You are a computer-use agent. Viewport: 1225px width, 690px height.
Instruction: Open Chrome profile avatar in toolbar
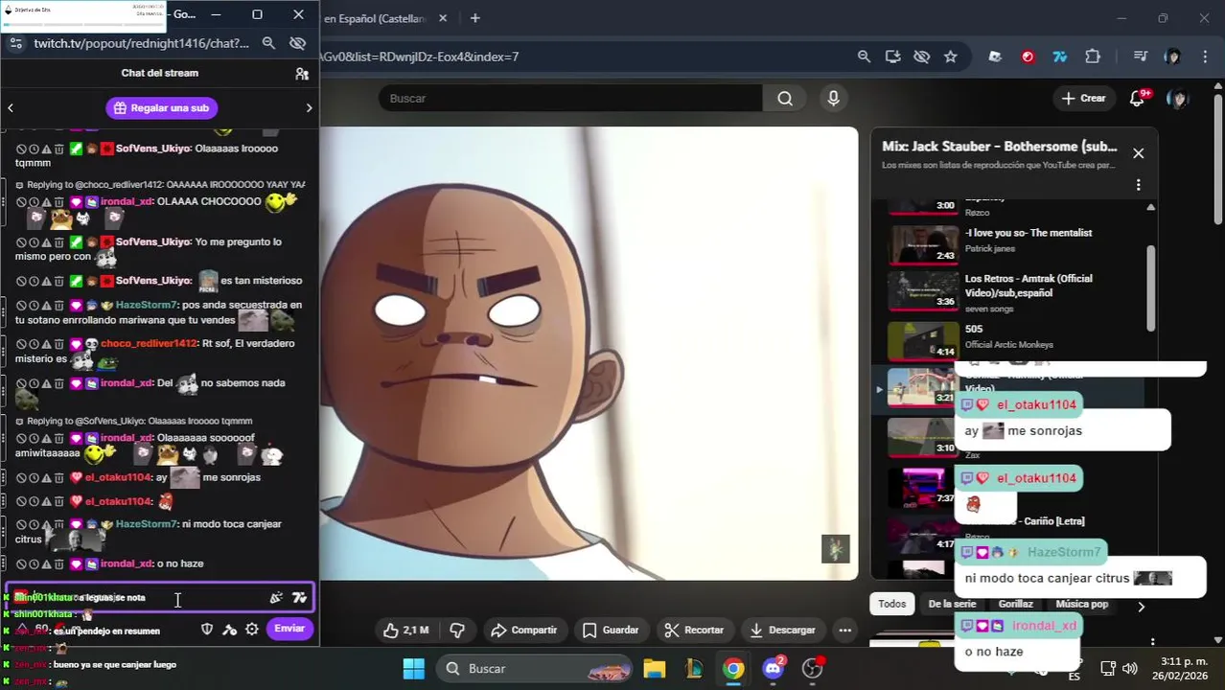coord(1172,57)
